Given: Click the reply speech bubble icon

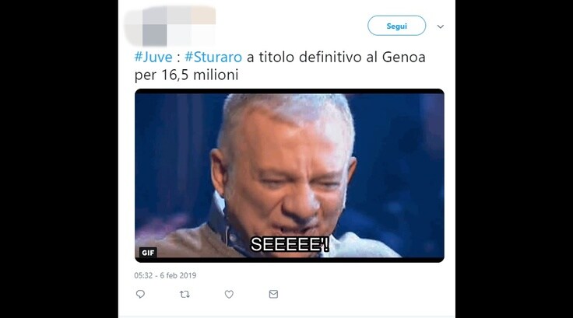Looking at the screenshot, I should (140, 294).
